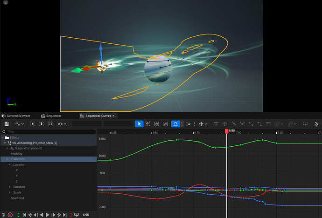Click the red record button
Viewport: 322px width, 218px height.
tap(10, 215)
